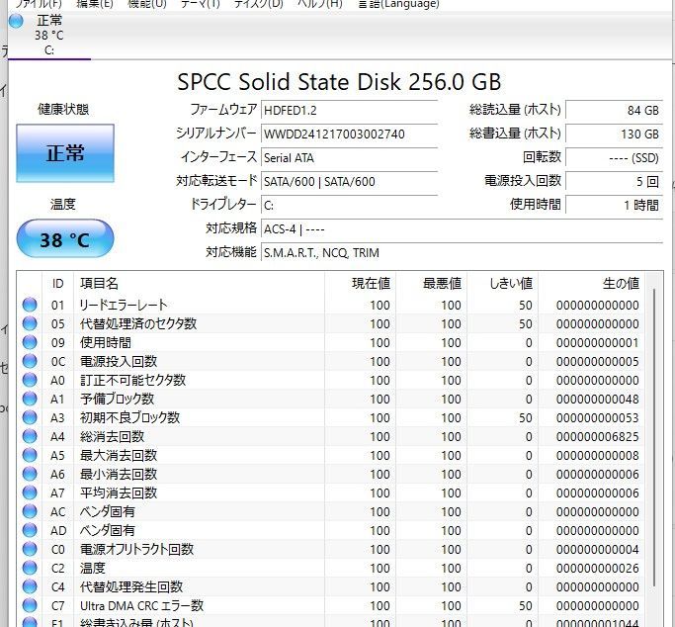Viewport: 675px width, 627px height.
Task: Click the しきい値 column header
Action: 511,284
